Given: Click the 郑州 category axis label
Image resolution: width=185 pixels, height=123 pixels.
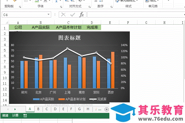Looking at the screenshot, I should click(x=24, y=92).
